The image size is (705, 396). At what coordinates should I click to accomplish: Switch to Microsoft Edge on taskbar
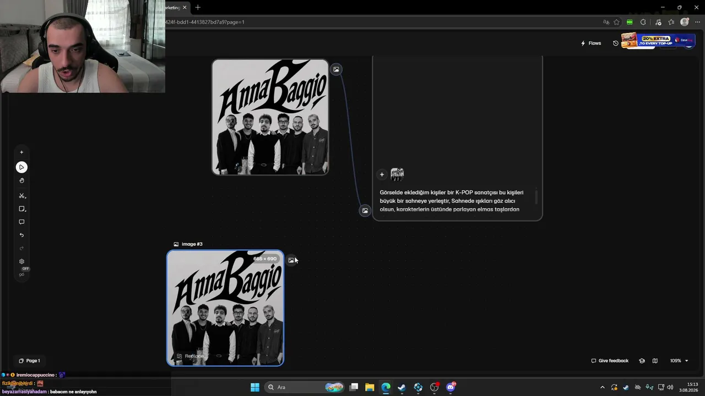pyautogui.click(x=386, y=387)
